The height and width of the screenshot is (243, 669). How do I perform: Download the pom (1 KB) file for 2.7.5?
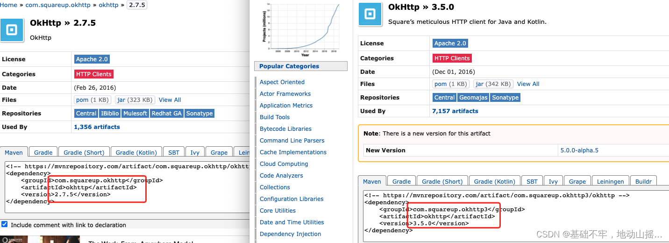pyautogui.click(x=93, y=100)
